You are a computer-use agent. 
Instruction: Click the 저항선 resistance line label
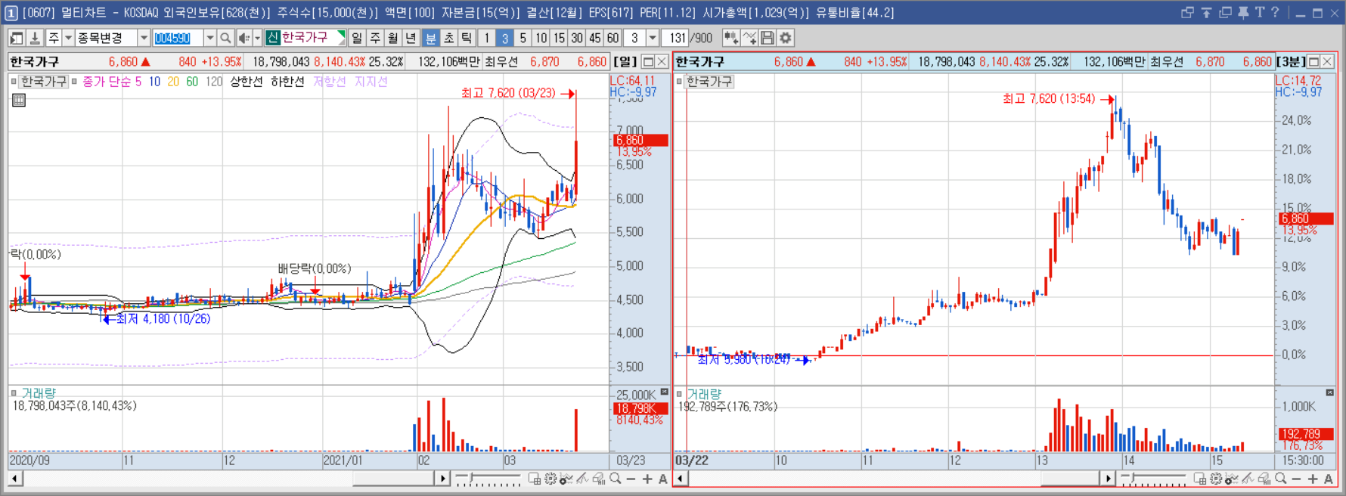[x=330, y=81]
